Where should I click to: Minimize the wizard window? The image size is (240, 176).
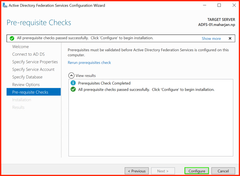(205, 5)
